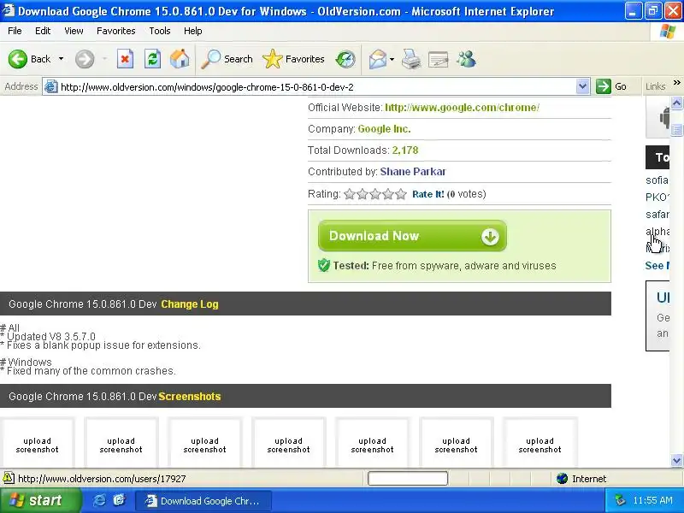Select the Download Google Chr... taskbar button
Viewport: 684px width, 513px height.
(203, 501)
